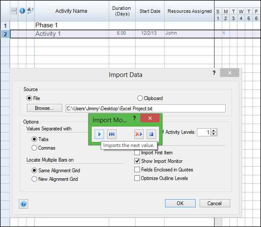Increase Activity Levels with up spinner arrow
Image resolution: width=261 pixels, height=227 pixels.
(214, 130)
